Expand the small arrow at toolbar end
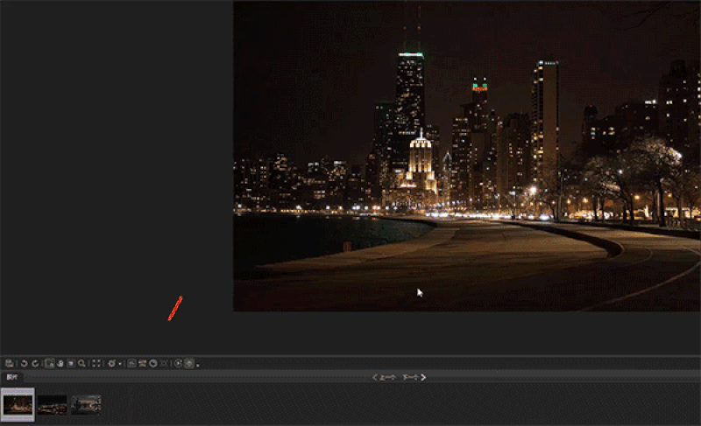The height and width of the screenshot is (426, 701). pos(198,365)
